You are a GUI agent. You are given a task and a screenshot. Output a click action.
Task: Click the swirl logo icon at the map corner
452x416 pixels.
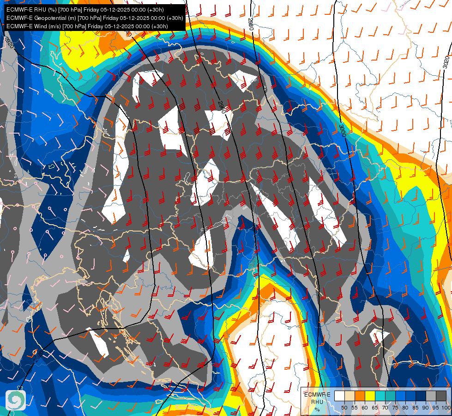coord(16,400)
